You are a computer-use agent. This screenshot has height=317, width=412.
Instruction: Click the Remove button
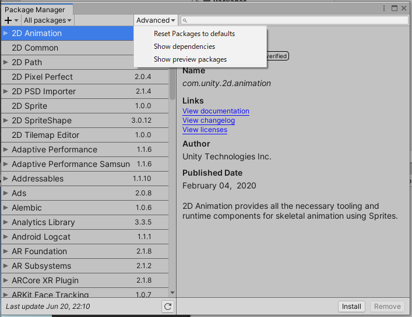pos(388,307)
